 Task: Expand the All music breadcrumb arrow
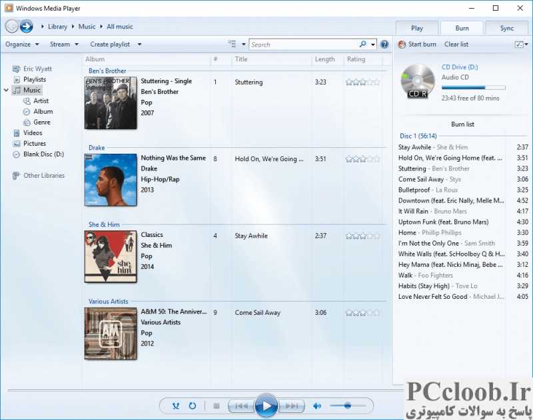[101, 27]
